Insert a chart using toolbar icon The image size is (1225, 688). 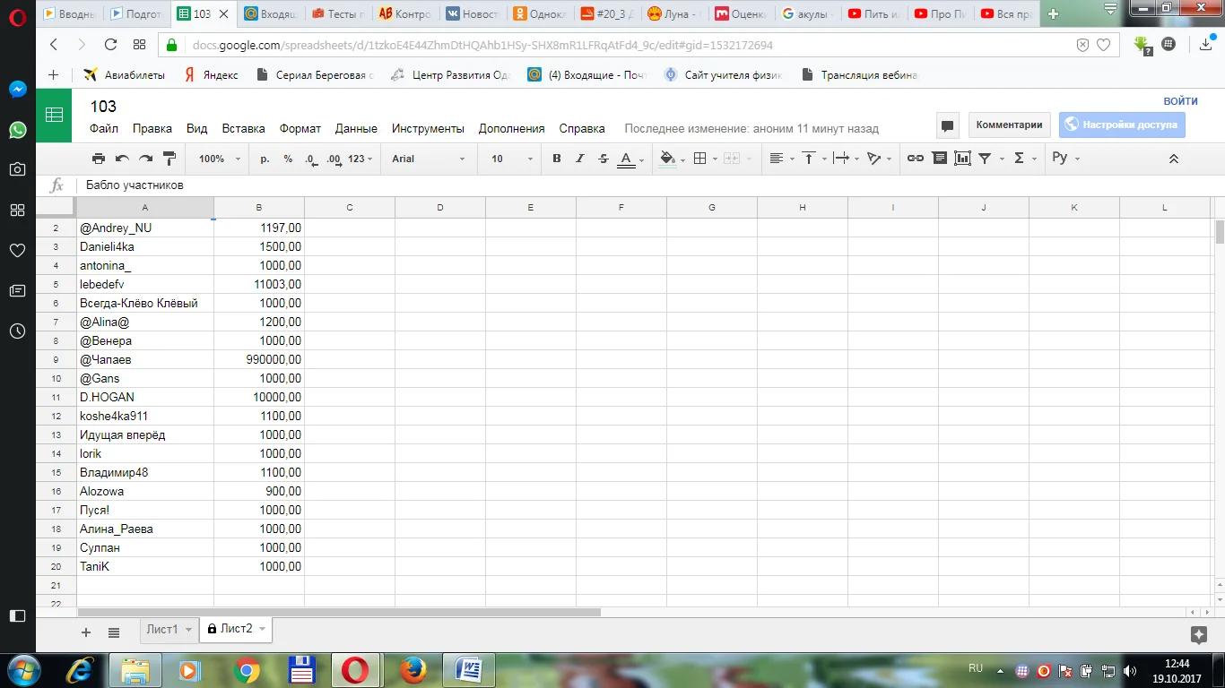962,159
